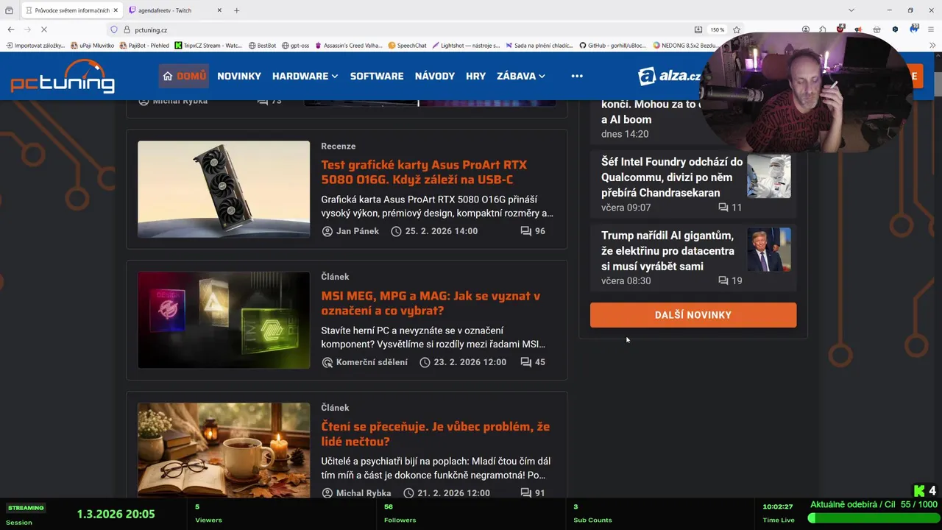Open the 11 comments on the Intel news

730,208
